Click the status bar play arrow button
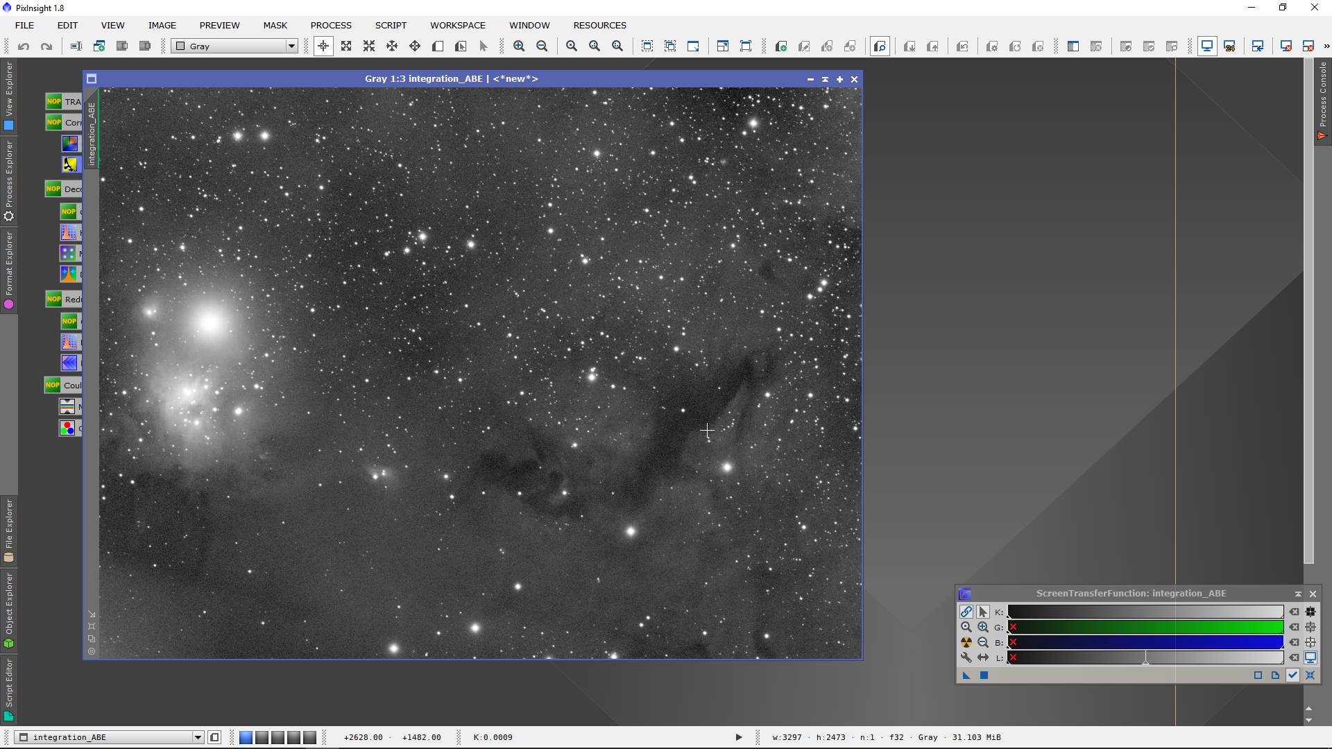This screenshot has height=749, width=1332. [738, 737]
